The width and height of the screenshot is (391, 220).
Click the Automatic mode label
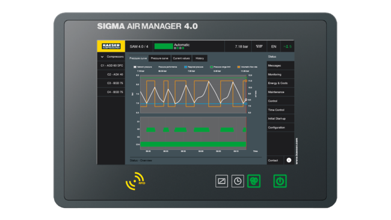tap(182, 45)
